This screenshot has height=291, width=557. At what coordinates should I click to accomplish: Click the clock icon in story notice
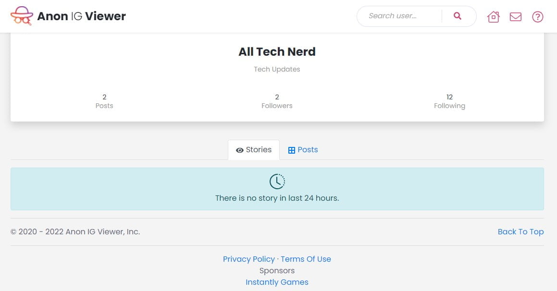point(277,182)
